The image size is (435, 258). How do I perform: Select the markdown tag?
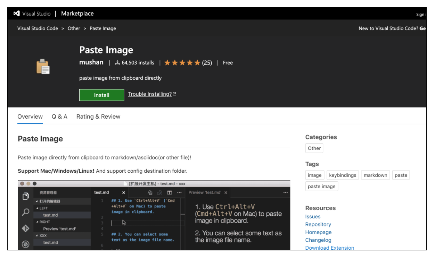pyautogui.click(x=376, y=175)
